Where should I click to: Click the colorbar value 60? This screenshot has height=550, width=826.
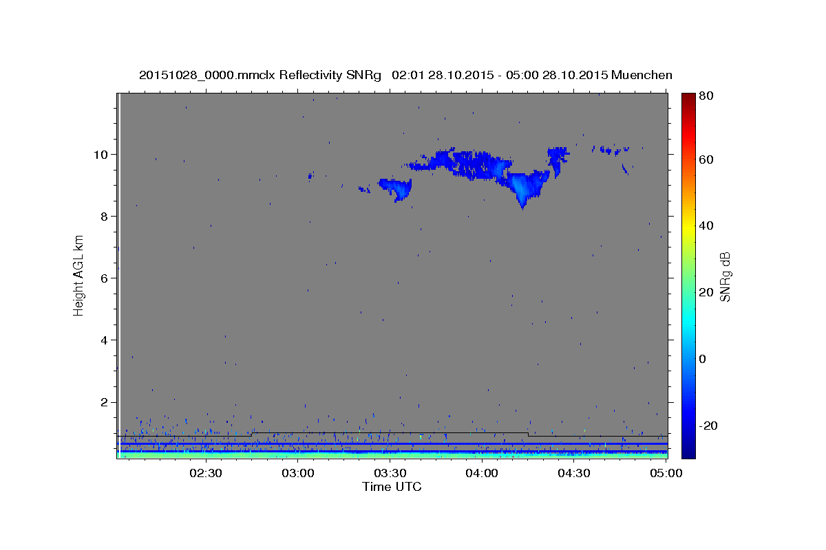pyautogui.click(x=705, y=159)
